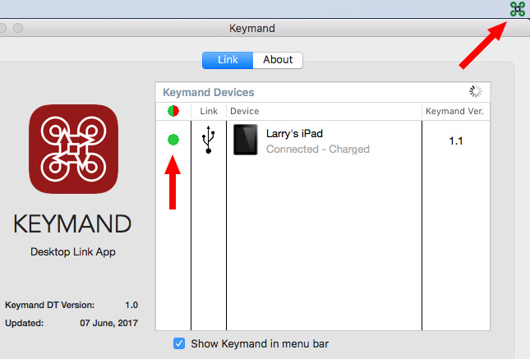Click the Keymand Ver. column header

454,111
